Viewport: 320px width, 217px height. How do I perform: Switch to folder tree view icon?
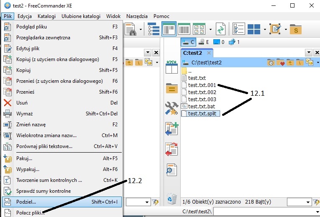coord(154,29)
